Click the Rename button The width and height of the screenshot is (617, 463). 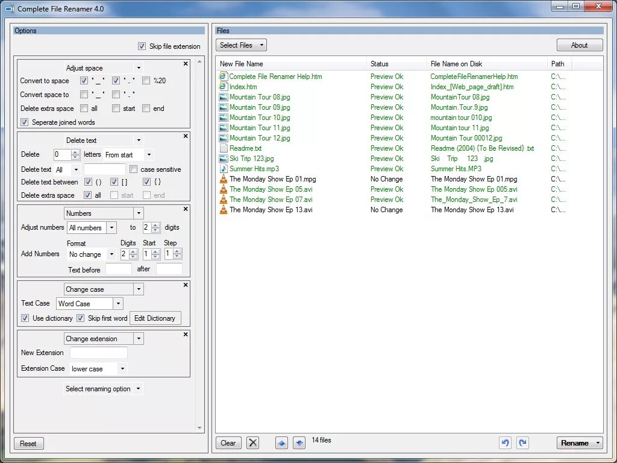pos(580,443)
